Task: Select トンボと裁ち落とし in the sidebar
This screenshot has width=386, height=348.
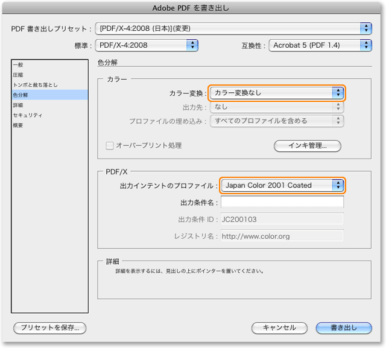Action: click(35, 84)
